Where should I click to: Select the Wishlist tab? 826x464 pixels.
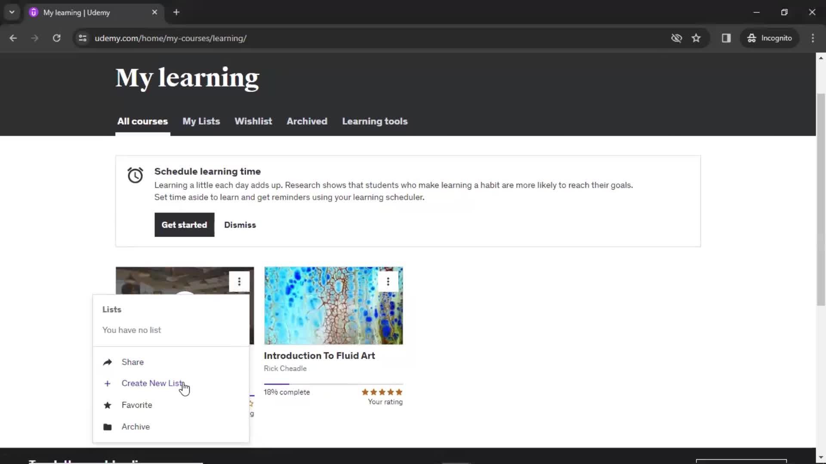tap(253, 121)
